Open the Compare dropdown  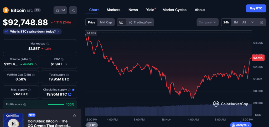(x=208, y=22)
